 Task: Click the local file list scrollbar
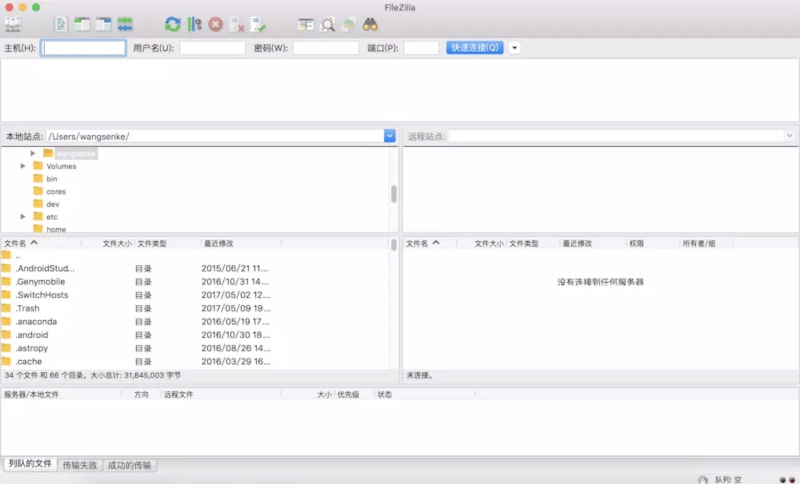coord(394,245)
